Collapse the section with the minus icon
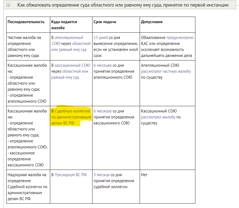Image resolution: width=239 pixels, height=208 pixels. [x=8, y=5]
